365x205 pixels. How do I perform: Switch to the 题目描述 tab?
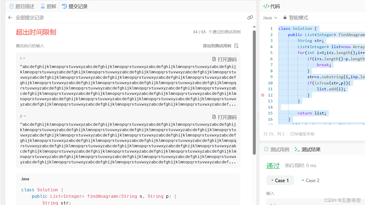pos(25,6)
